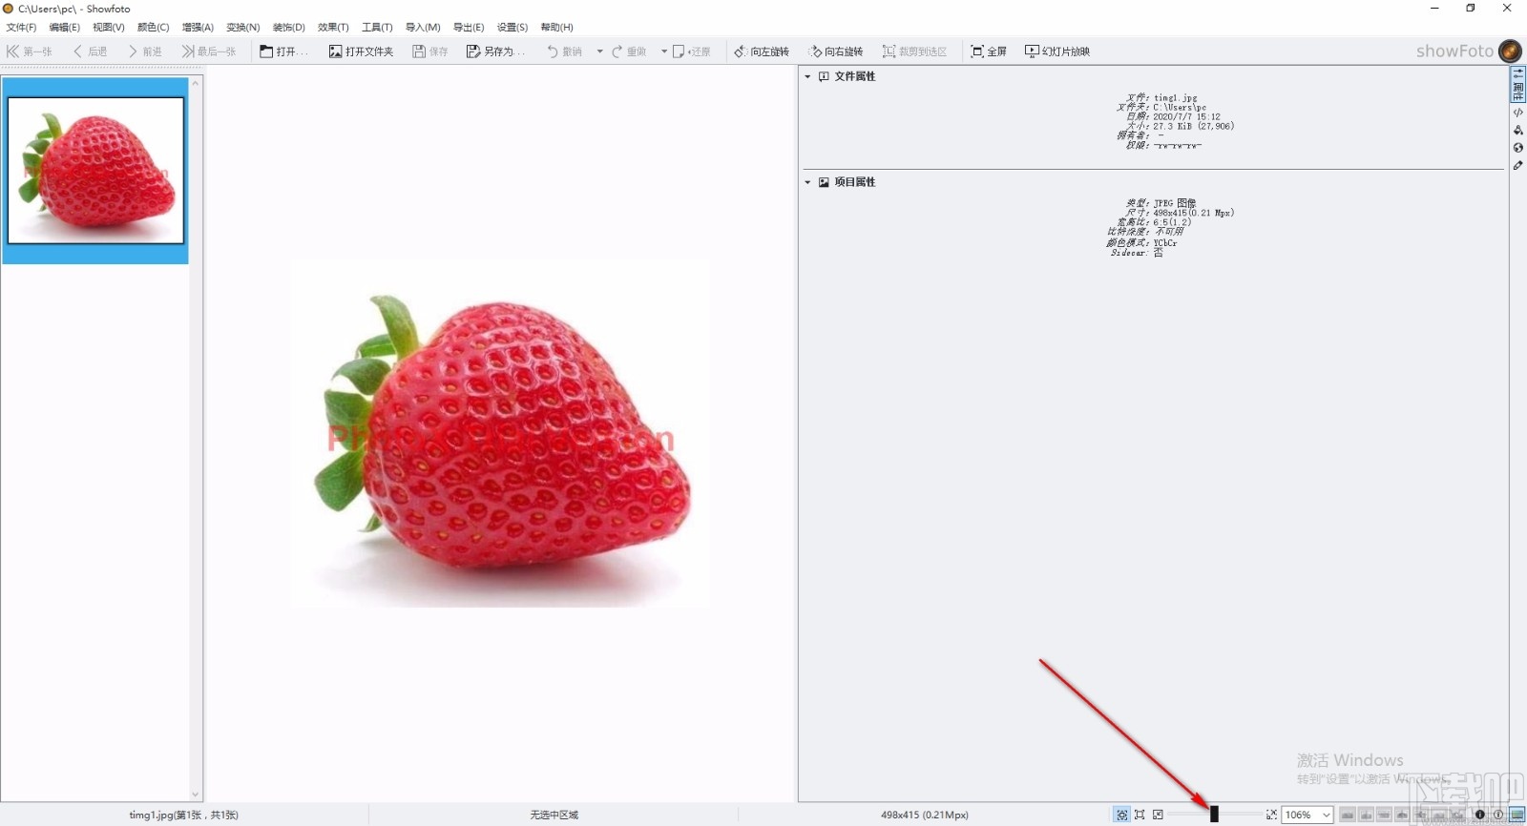Viewport: 1527px width, 826px height.
Task: Click the thumbbar scrollbar down arrow
Action: (196, 795)
